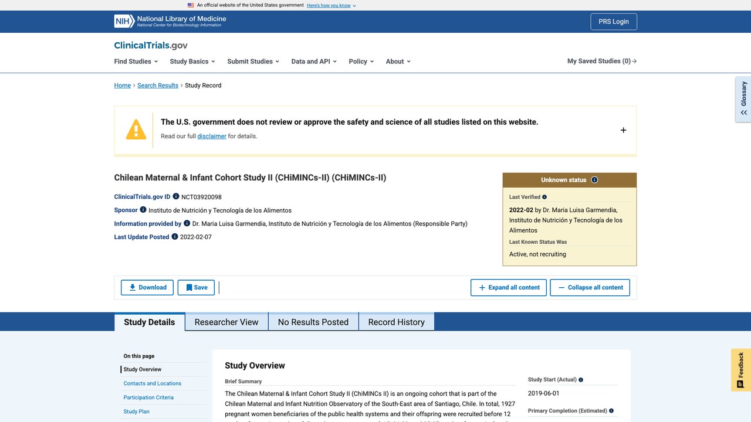Save this study with bookmark button
The height and width of the screenshot is (422, 751).
click(196, 287)
